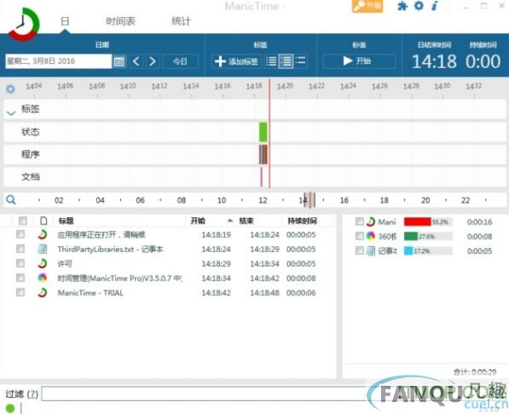Open timeline settings gear icon
Viewport: 509px width, 414px height.
[x=10, y=89]
